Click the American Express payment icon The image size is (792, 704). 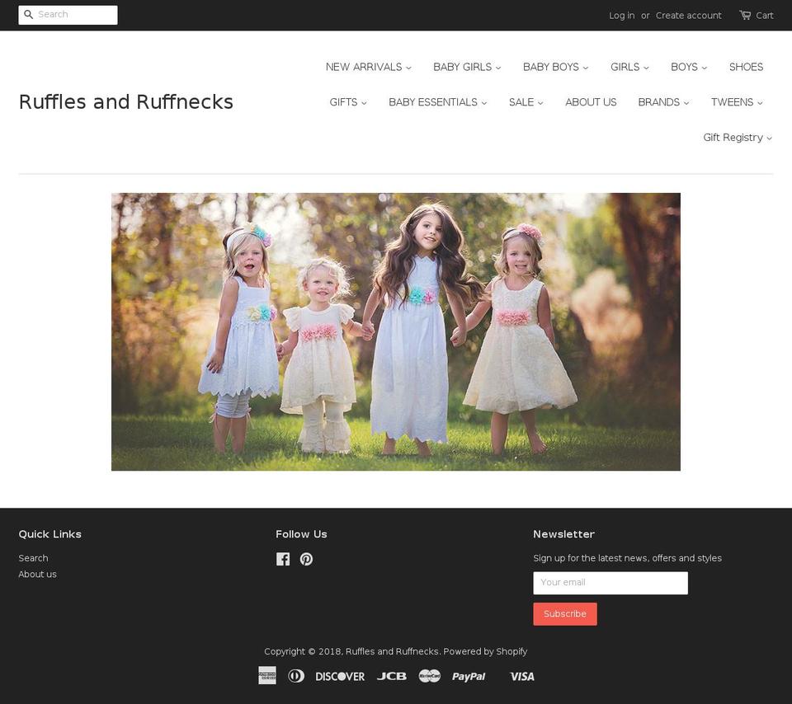[x=267, y=675]
